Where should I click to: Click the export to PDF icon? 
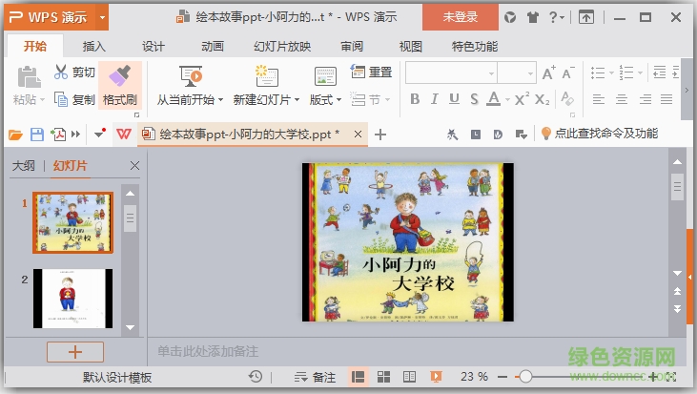click(x=58, y=135)
